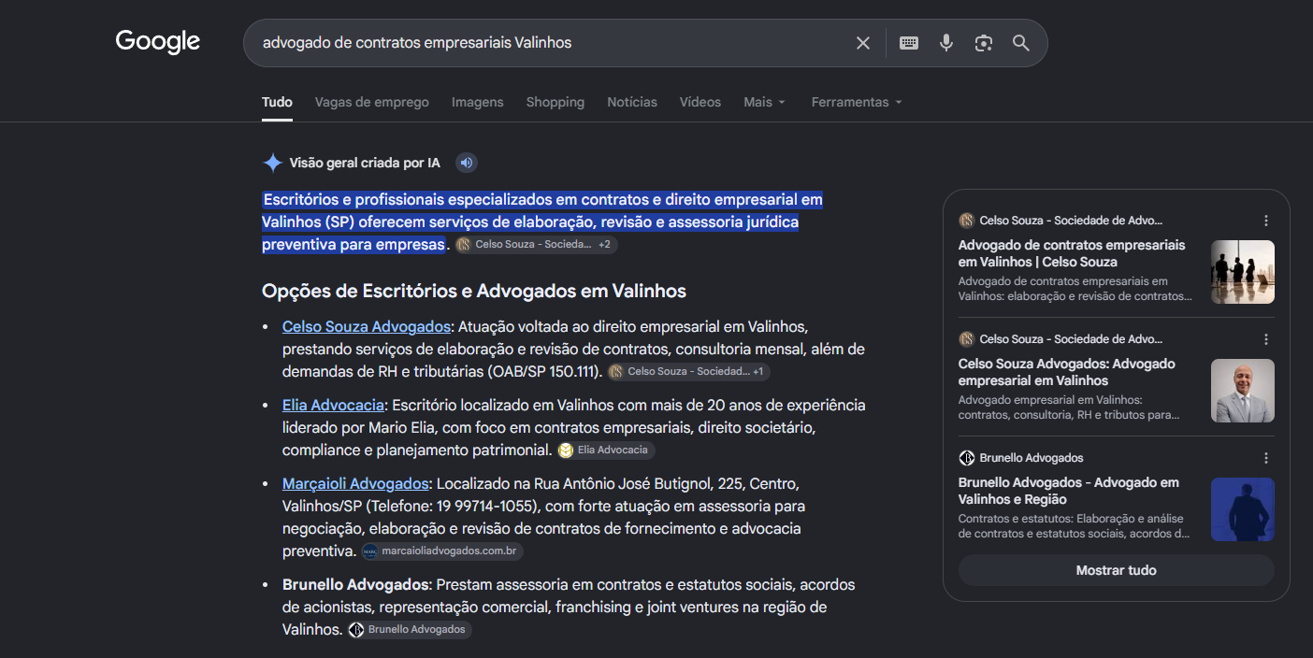Click the marcaioliadvogados.com.br source chip

click(442, 551)
